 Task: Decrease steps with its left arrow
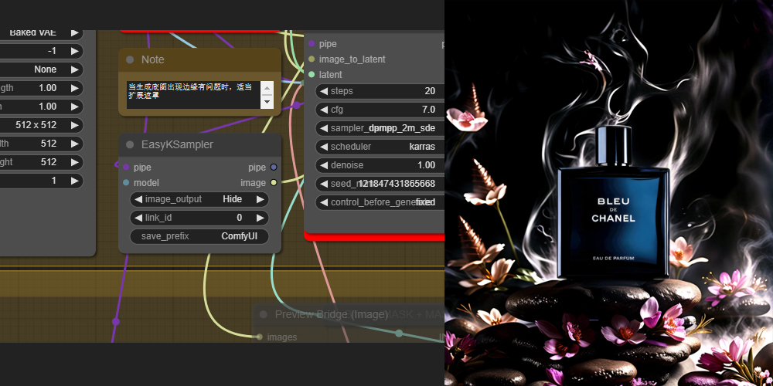click(x=323, y=91)
